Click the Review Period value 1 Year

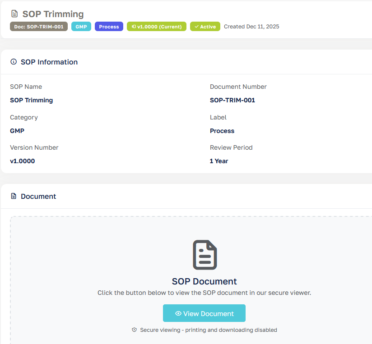219,161
